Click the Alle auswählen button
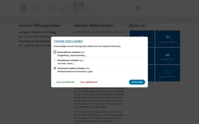 point(65,82)
